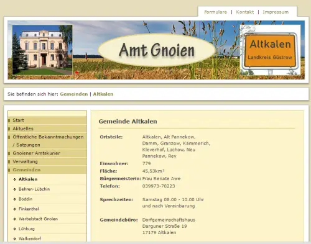The image size is (311, 244).
Task: Open Walkendorf in the submenu
Action: 30,238
